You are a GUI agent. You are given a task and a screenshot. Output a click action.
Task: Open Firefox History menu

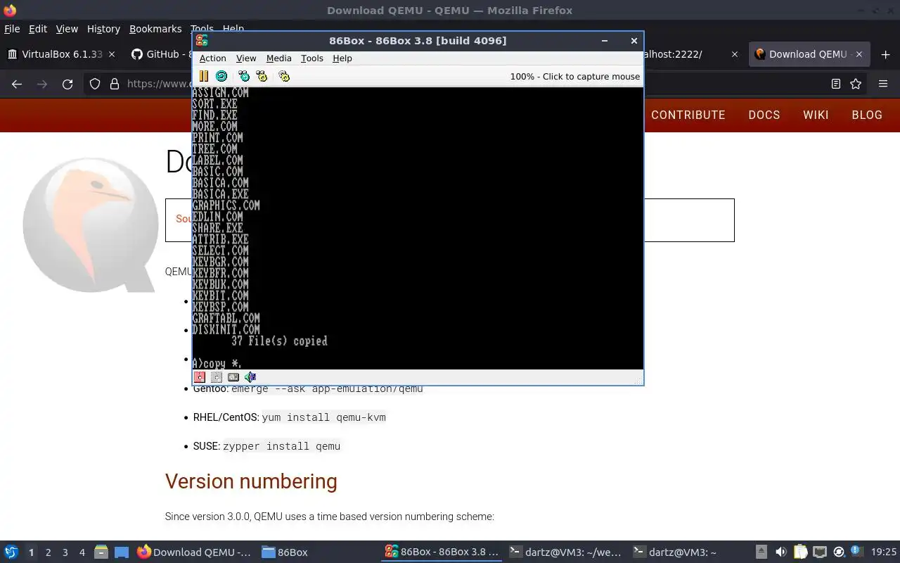(103, 29)
